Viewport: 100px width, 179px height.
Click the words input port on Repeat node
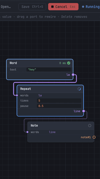point(17,95)
